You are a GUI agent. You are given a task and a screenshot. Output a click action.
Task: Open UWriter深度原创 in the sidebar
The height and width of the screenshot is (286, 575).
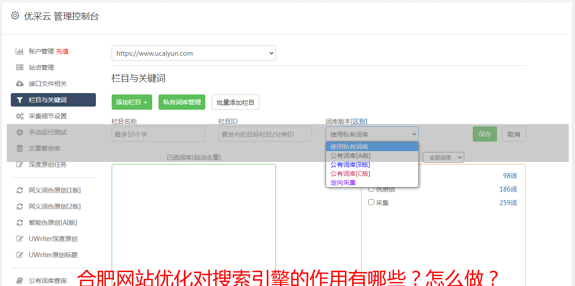[53, 239]
